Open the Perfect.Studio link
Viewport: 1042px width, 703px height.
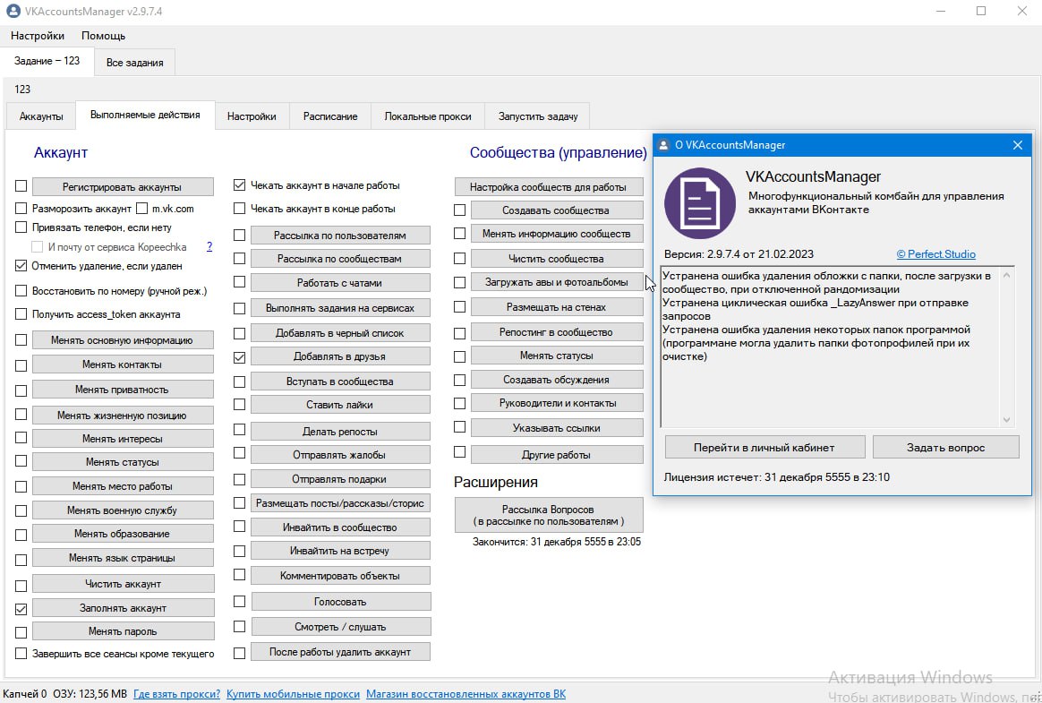pyautogui.click(x=935, y=254)
